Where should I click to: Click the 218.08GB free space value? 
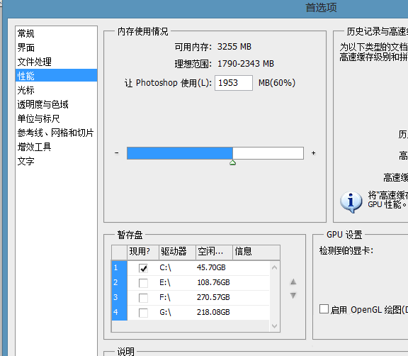tap(213, 312)
